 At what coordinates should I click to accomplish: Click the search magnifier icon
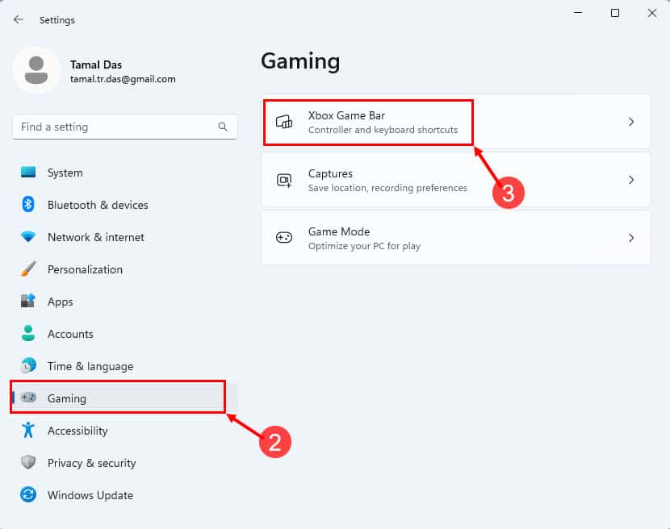point(223,127)
